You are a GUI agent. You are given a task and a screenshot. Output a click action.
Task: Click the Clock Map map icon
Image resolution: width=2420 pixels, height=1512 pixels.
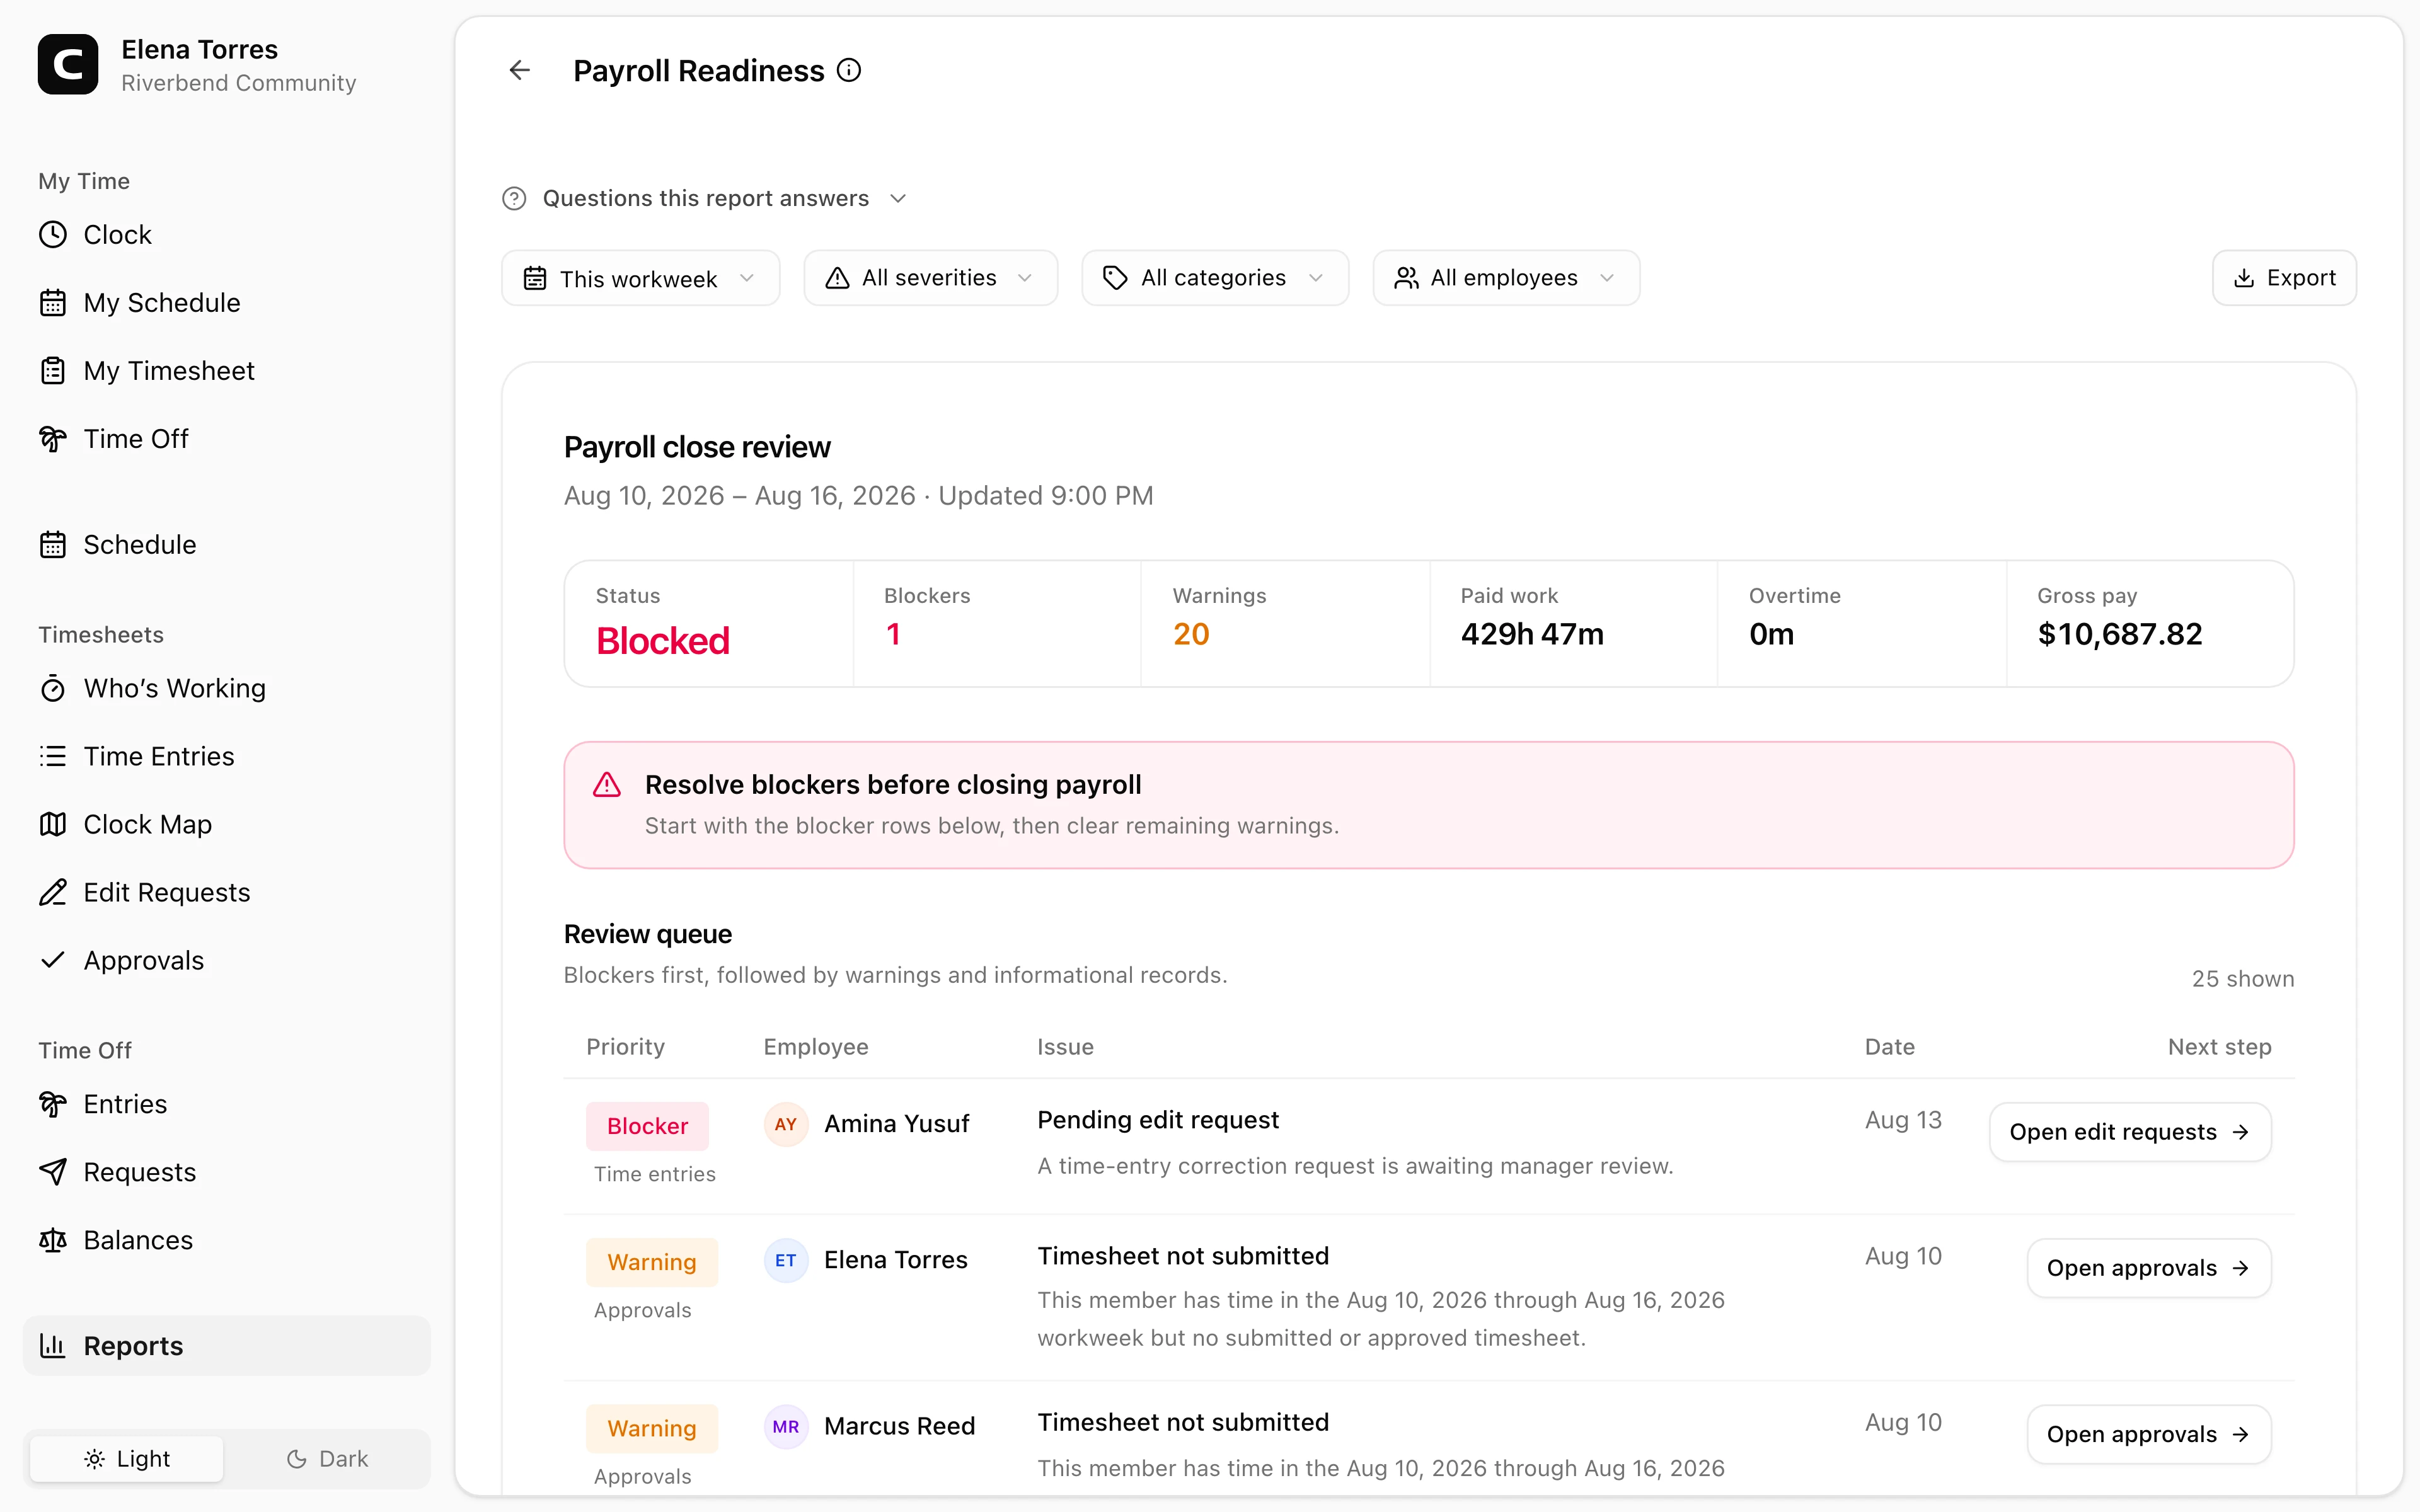click(53, 825)
